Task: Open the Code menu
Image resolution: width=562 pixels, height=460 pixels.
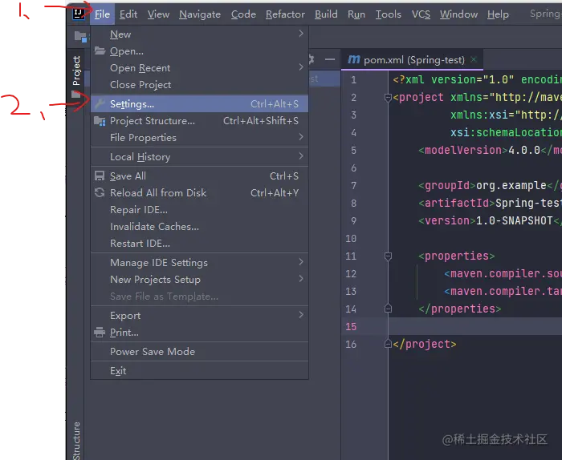Action: click(x=243, y=14)
